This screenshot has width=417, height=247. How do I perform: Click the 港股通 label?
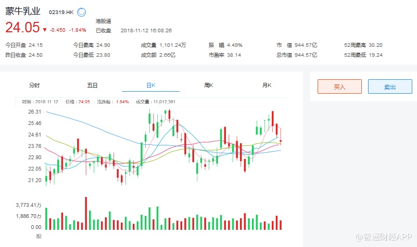(103, 21)
